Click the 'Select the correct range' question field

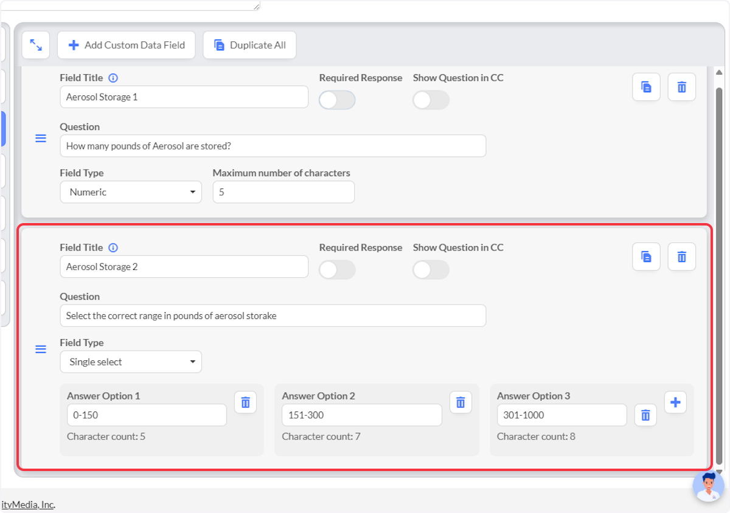273,315
